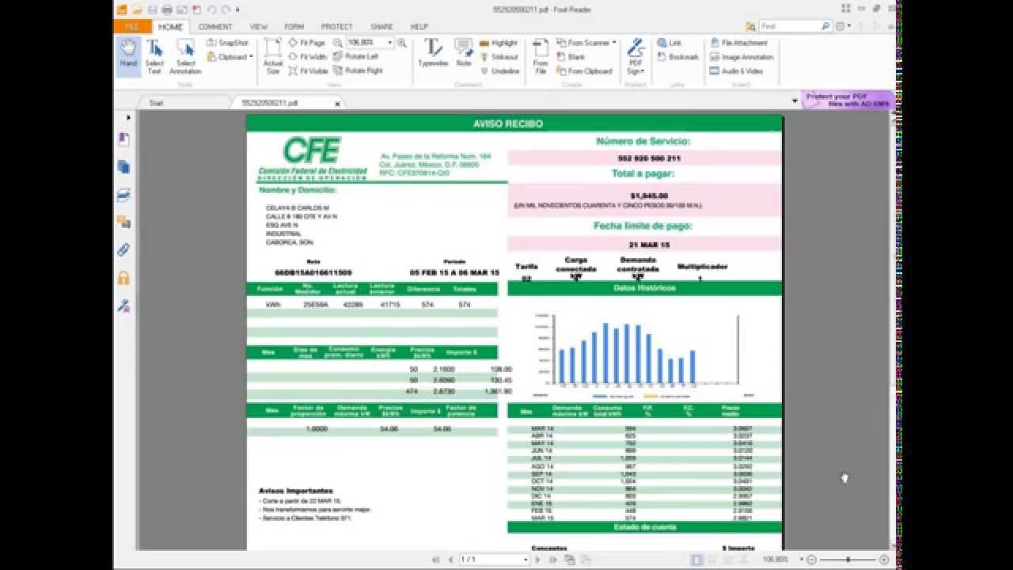Viewport: 1013px width, 570px height.
Task: Select the Typewriter tool
Action: coord(433,53)
